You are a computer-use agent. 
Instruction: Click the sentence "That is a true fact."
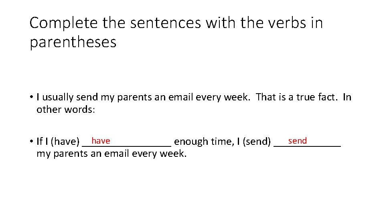click(298, 97)
